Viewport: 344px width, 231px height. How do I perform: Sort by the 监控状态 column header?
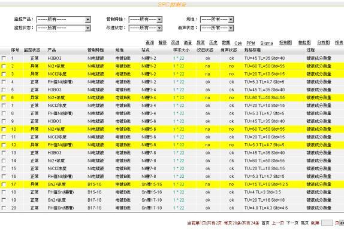[x=32, y=50]
